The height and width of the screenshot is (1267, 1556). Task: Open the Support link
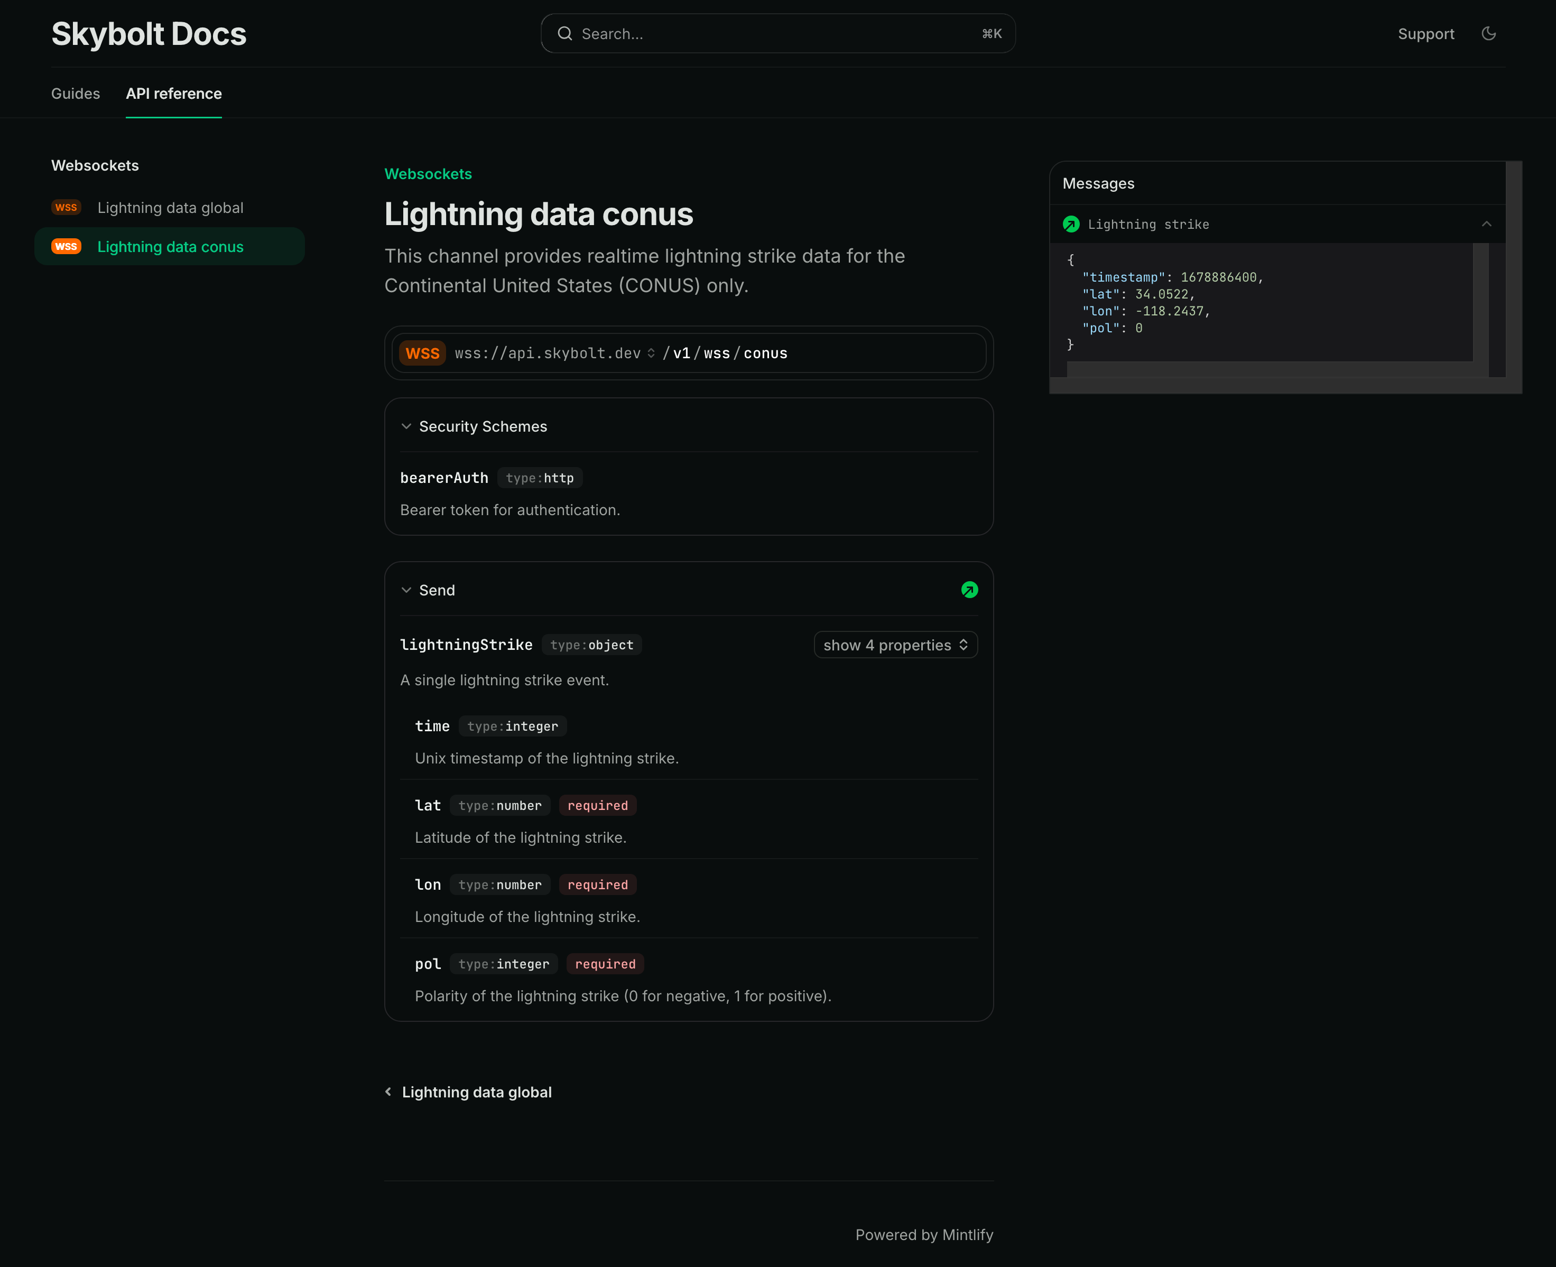1425,34
